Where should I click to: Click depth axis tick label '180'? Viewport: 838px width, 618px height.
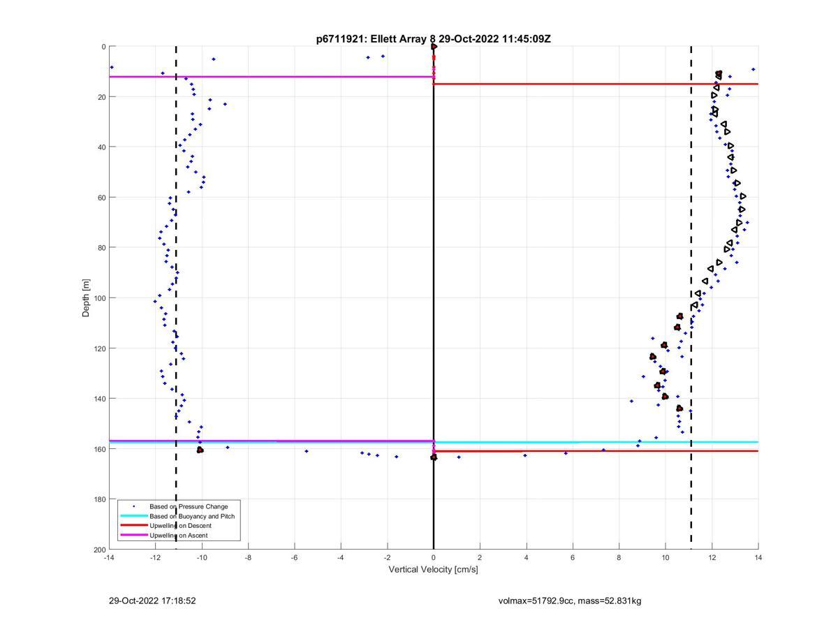tap(100, 499)
